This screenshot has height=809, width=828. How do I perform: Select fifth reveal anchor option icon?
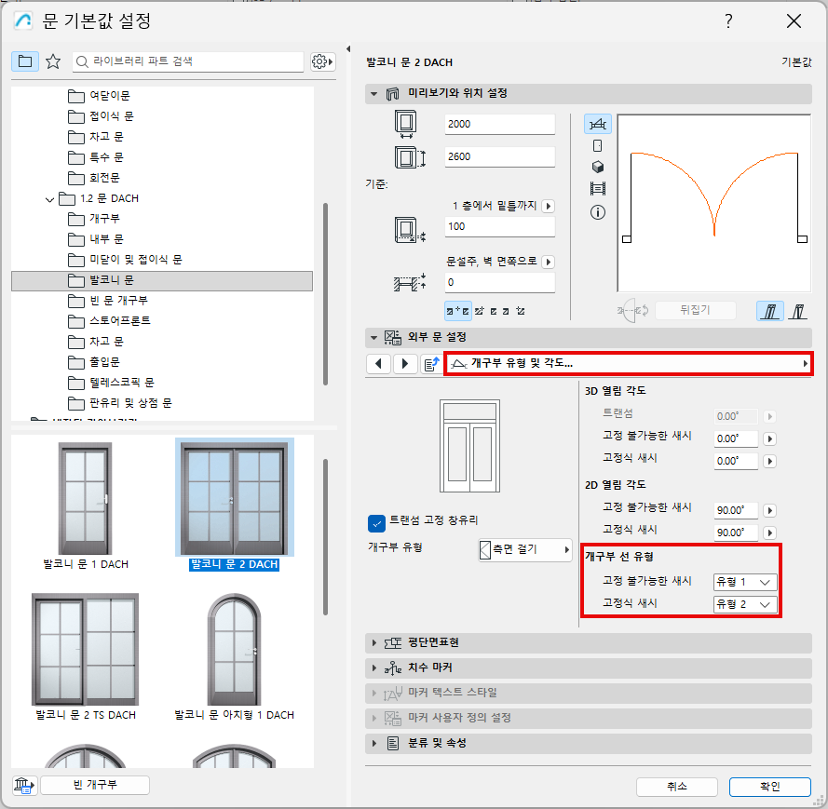(x=521, y=311)
